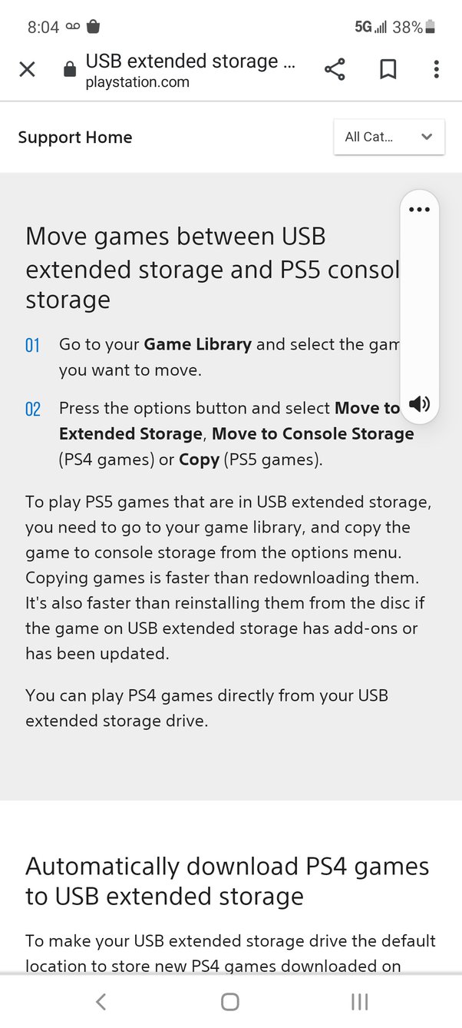This screenshot has height=1028, width=462.
Task: Toggle the read-aloud speaker control
Action: [419, 403]
